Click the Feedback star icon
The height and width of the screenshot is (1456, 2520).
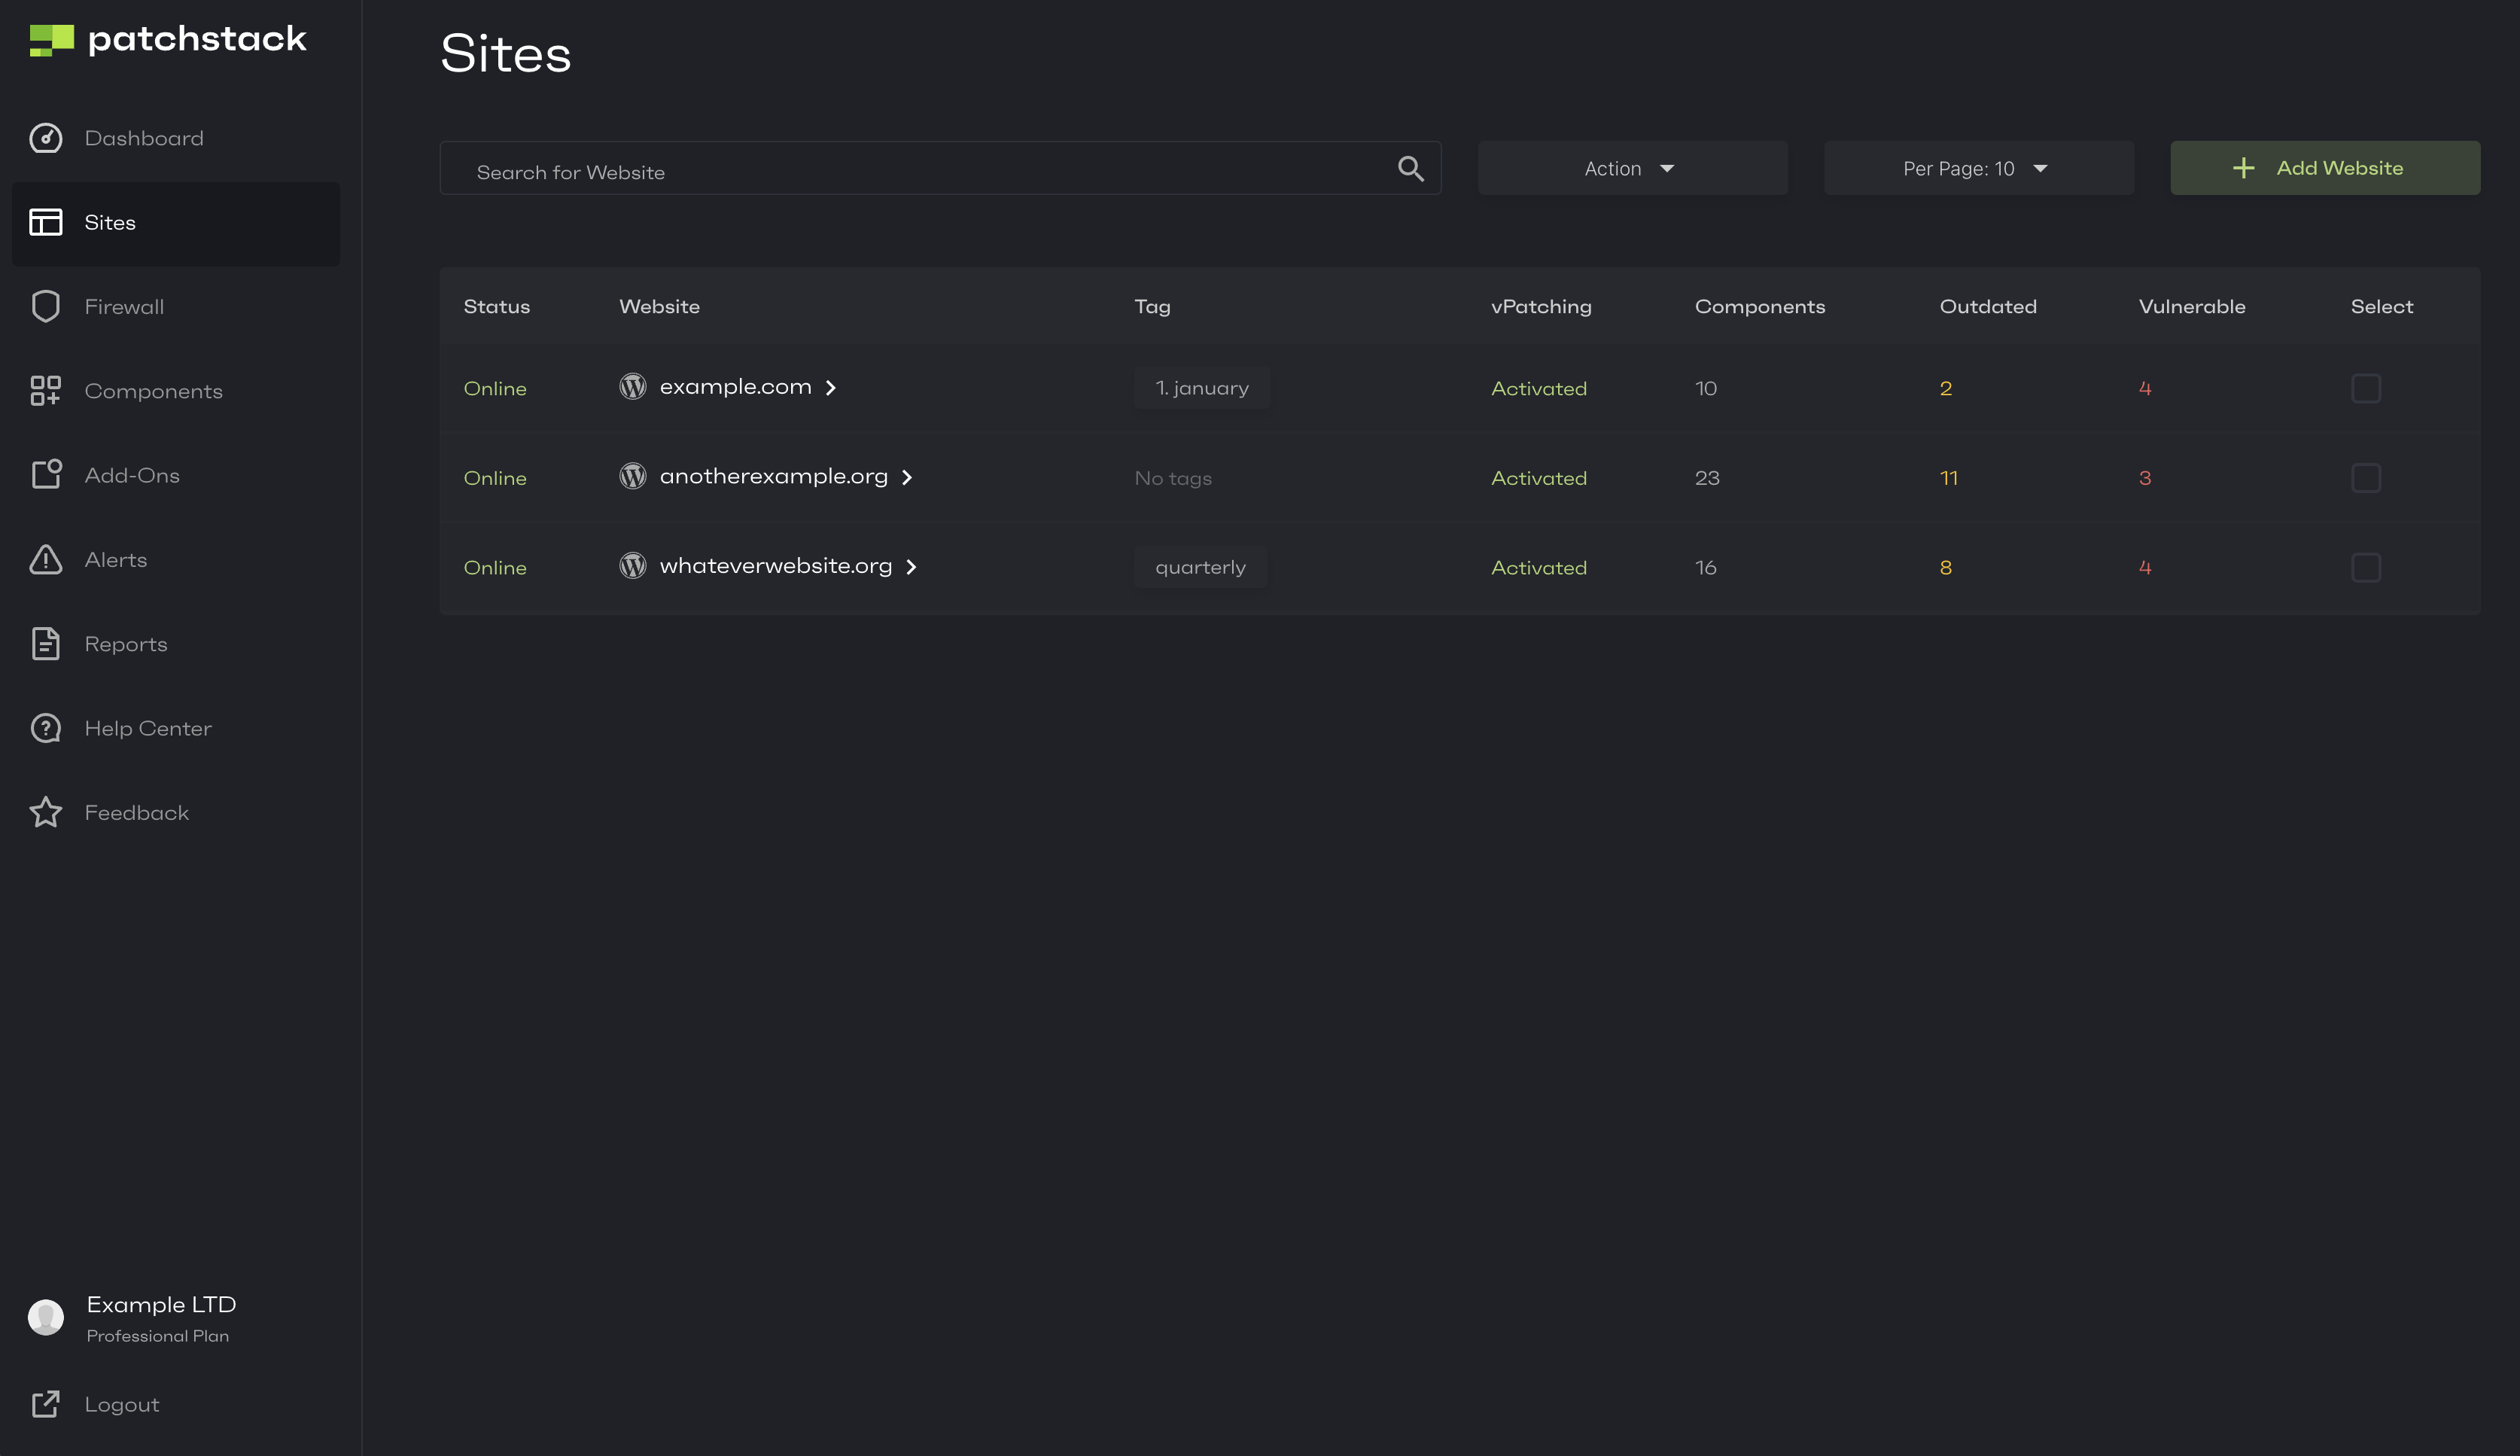[45, 812]
